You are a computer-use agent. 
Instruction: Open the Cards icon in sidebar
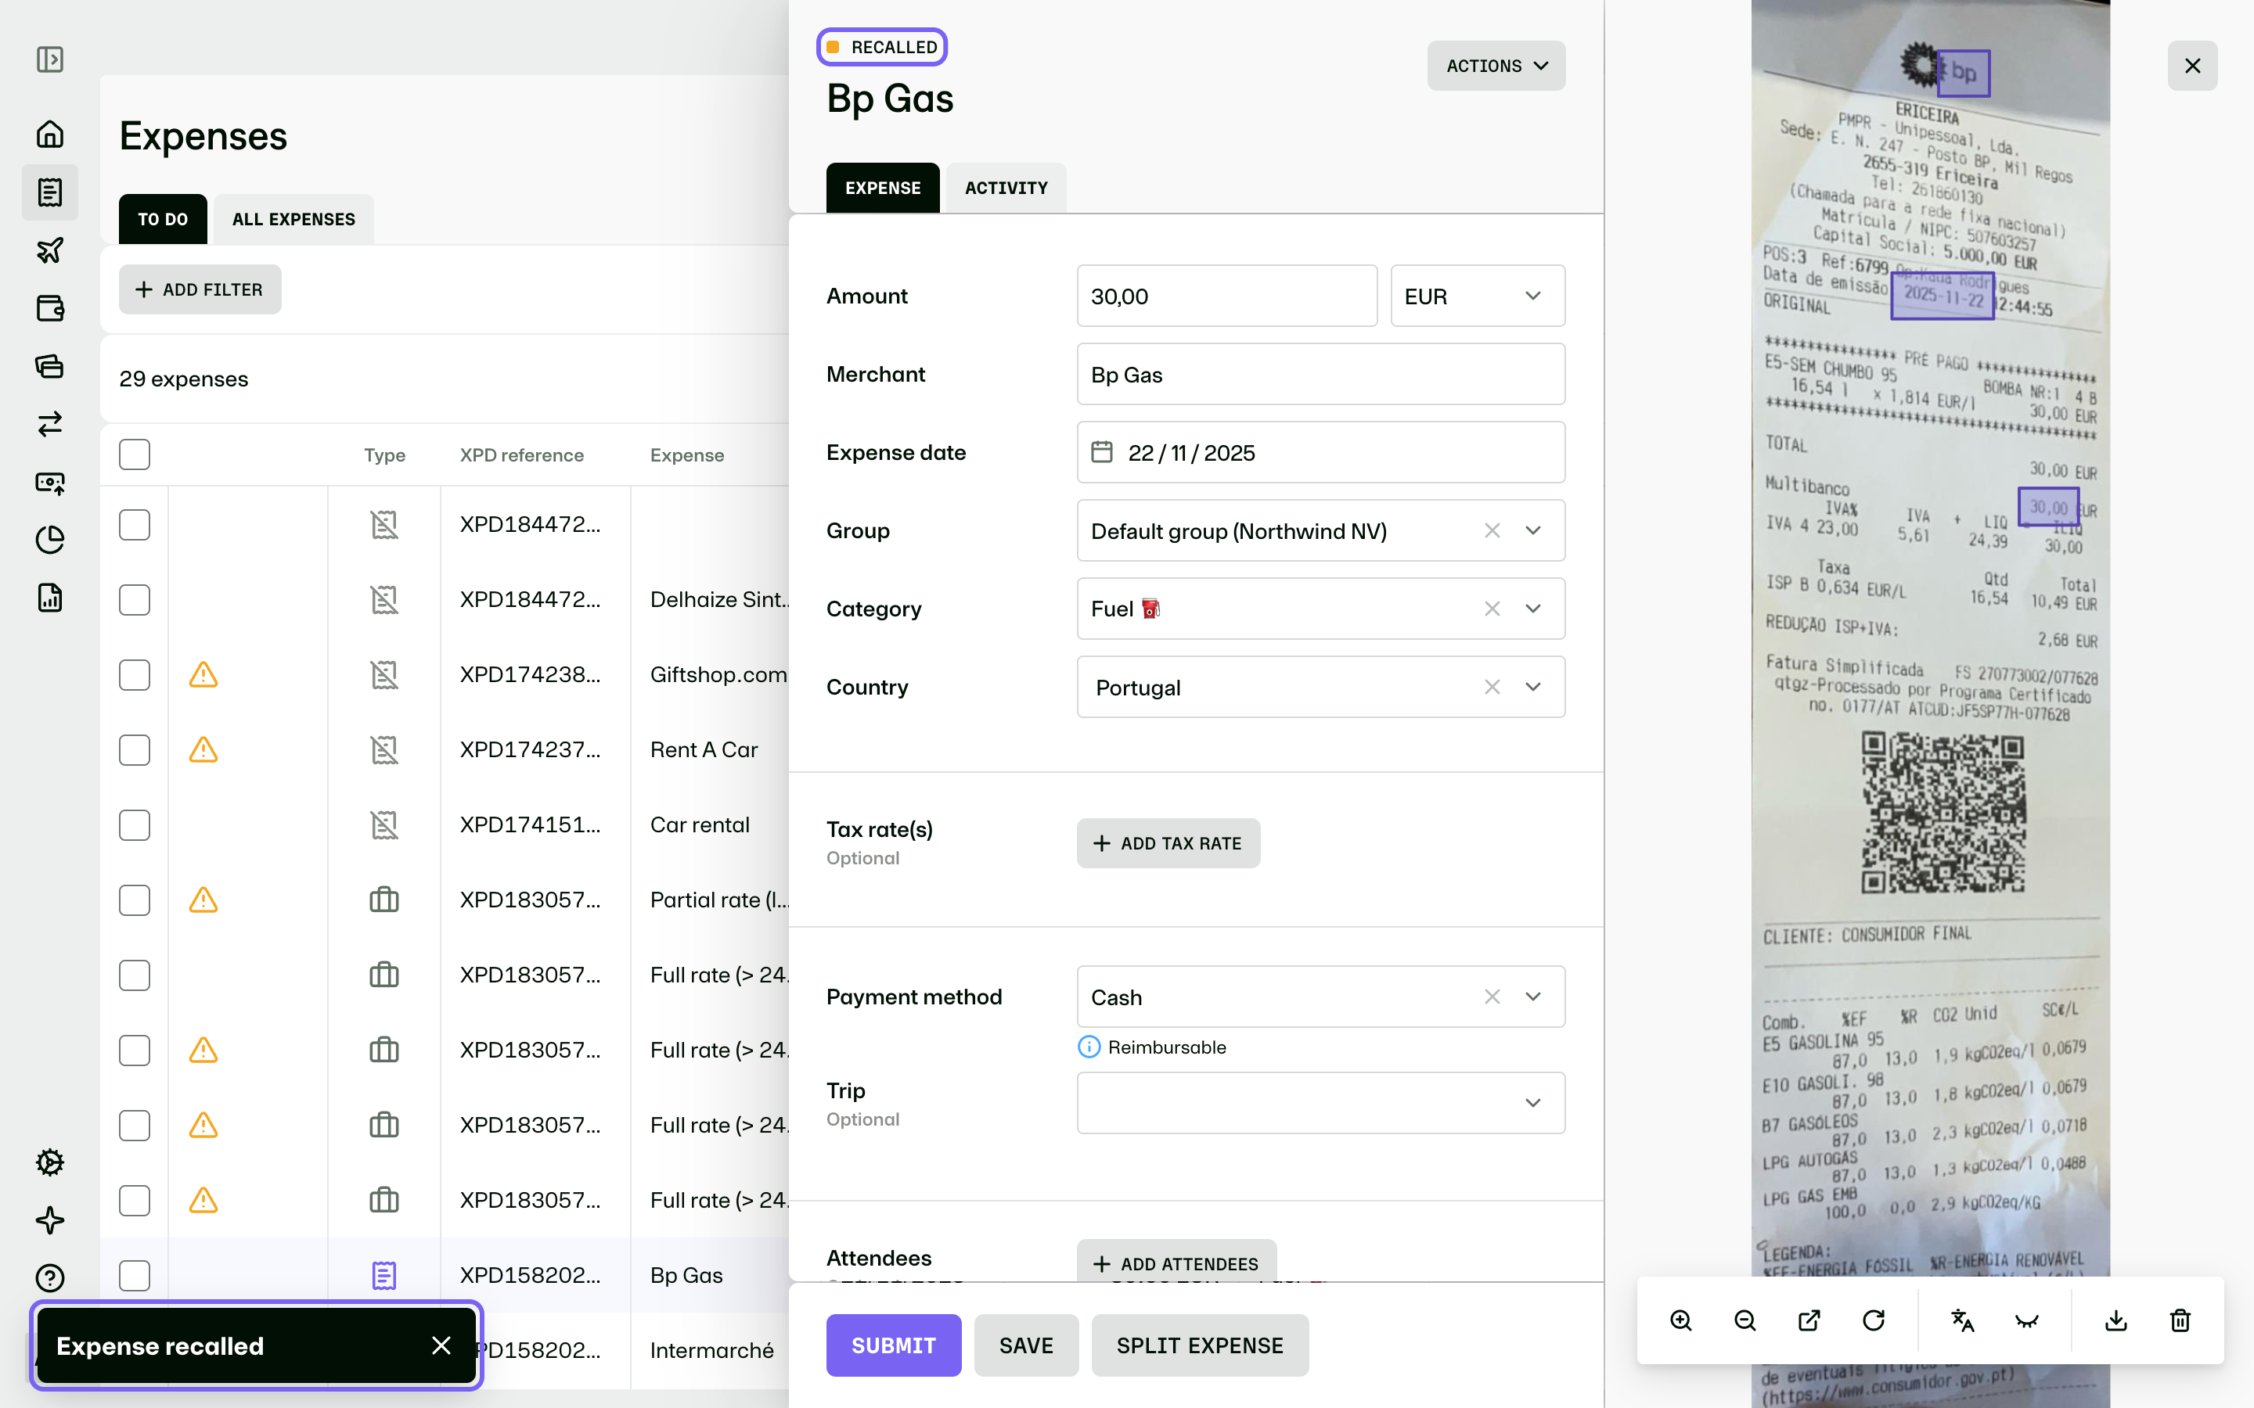pos(50,366)
